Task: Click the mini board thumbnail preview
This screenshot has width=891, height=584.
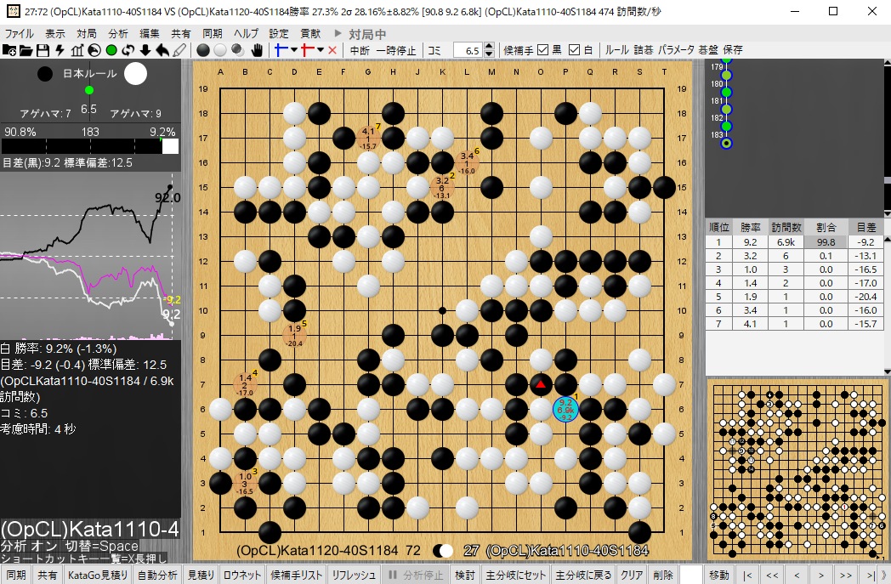Action: pos(797,470)
